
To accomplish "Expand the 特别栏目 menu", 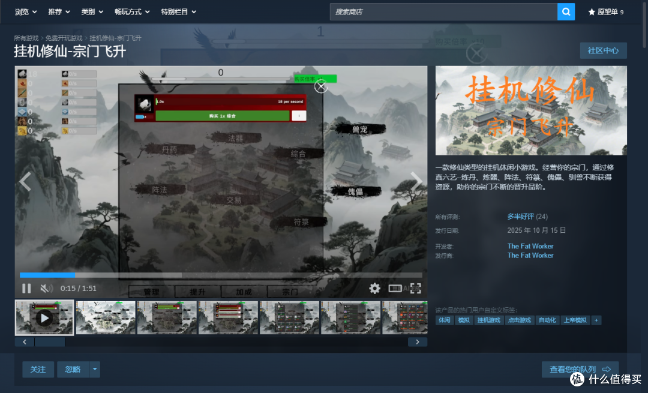I will (x=179, y=12).
